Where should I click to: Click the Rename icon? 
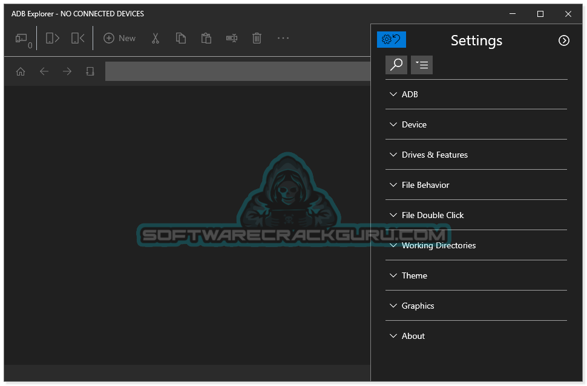(232, 38)
